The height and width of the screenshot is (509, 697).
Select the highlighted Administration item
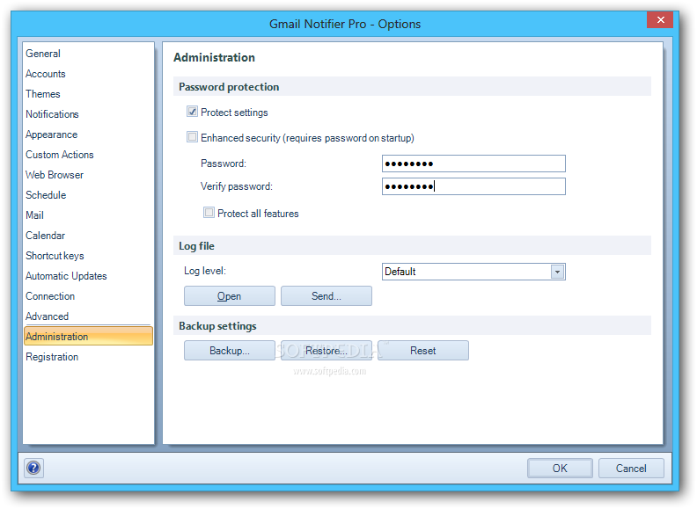pos(89,336)
